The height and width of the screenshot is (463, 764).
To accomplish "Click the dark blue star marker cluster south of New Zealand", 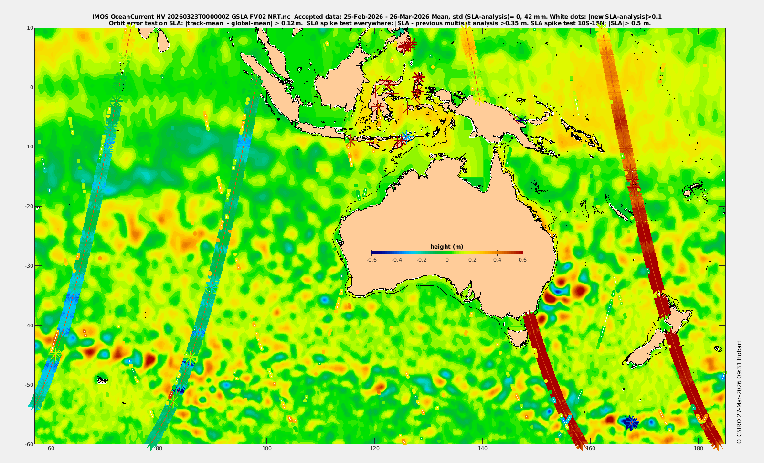I will pos(630,422).
